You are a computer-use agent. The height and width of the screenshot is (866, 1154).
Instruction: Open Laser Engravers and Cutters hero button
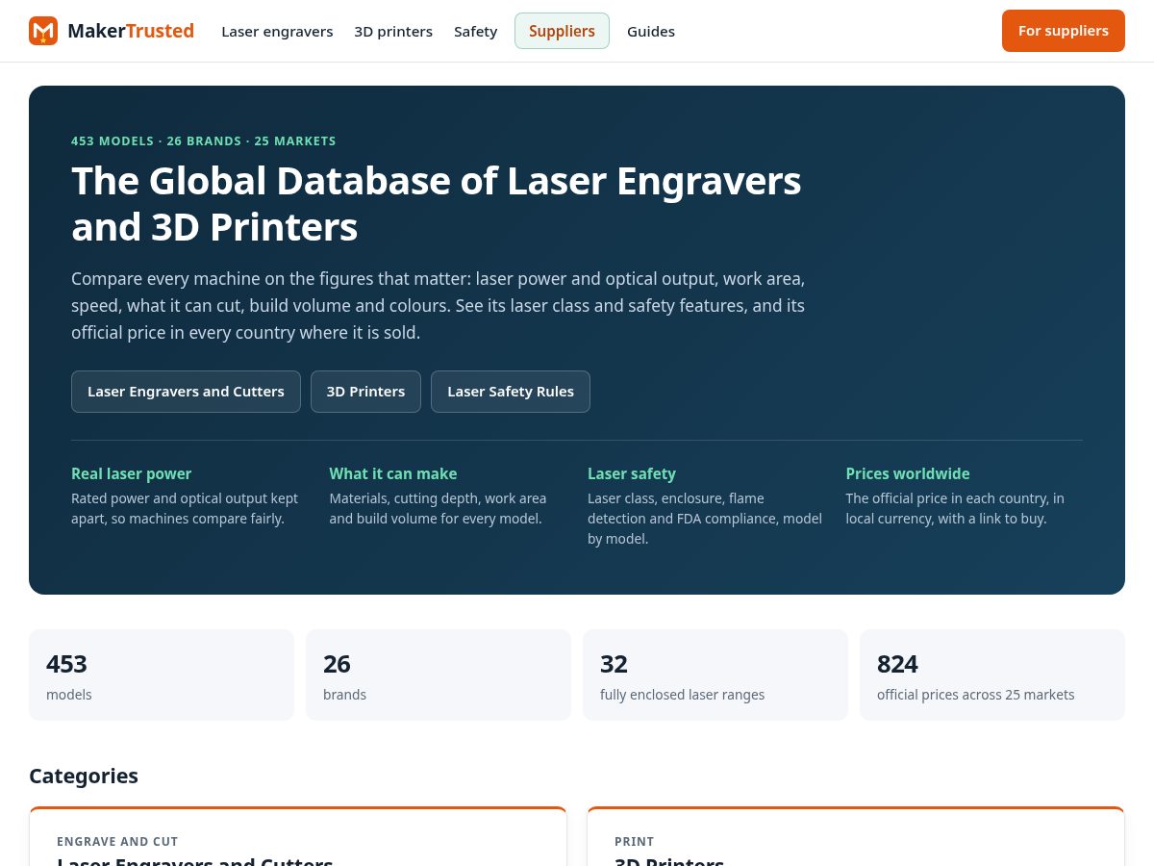point(186,392)
